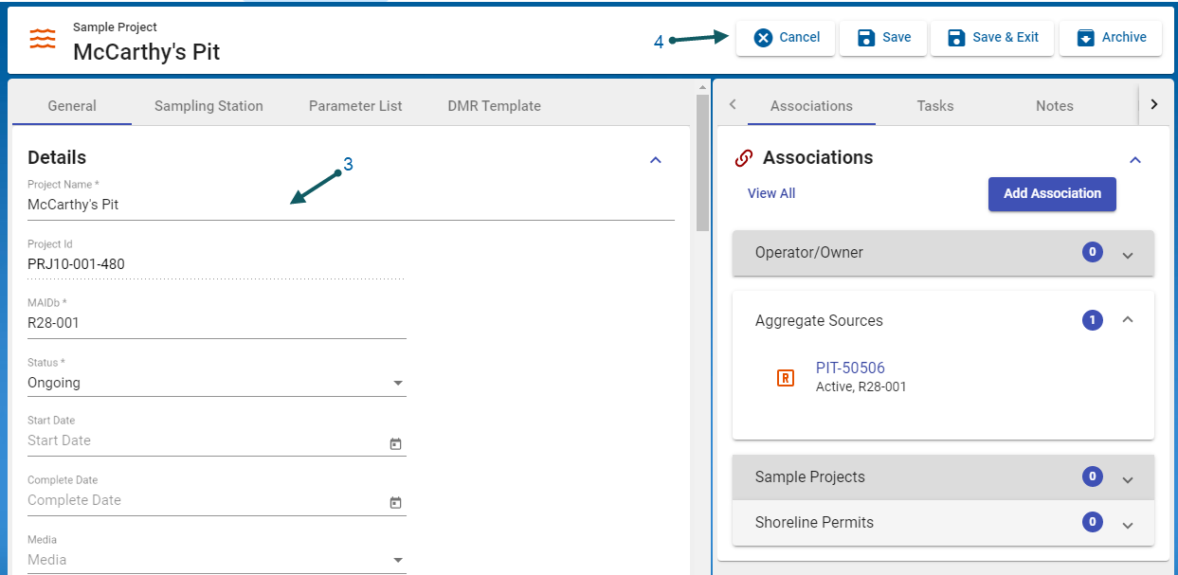The height and width of the screenshot is (575, 1178).
Task: Click the Complete Date calendar icon
Action: pos(396,503)
